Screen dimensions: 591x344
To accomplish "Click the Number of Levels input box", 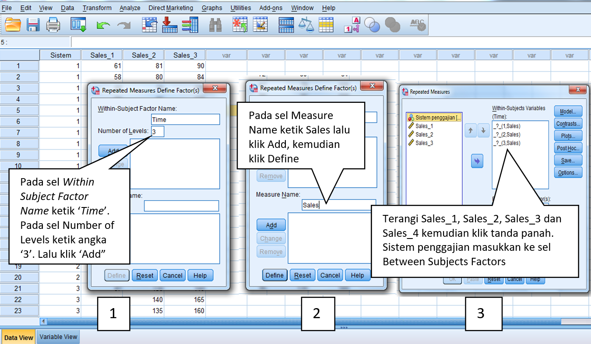I will click(158, 131).
